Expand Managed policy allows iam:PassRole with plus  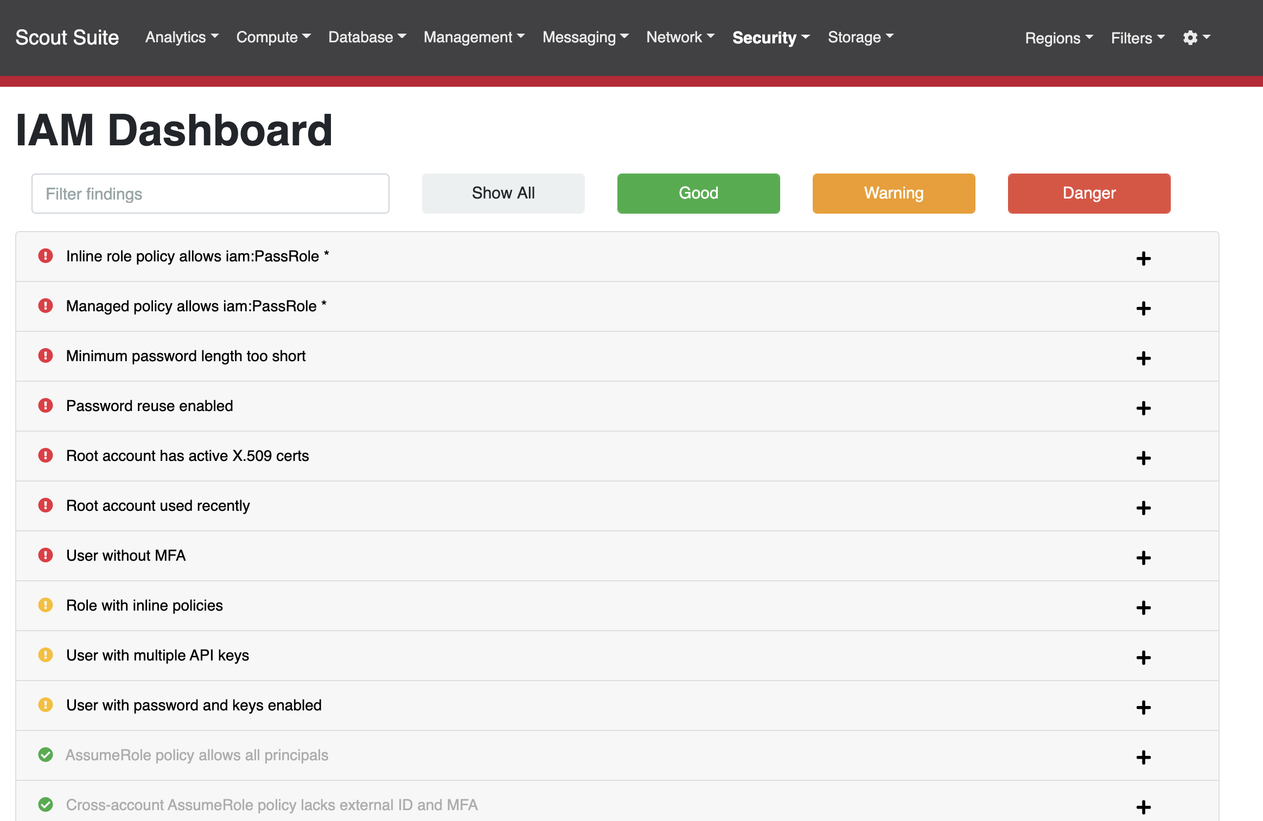coord(1144,309)
